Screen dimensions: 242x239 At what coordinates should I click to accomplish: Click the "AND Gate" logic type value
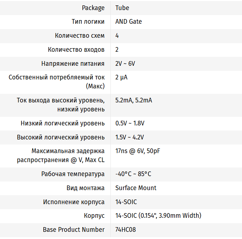128,22
